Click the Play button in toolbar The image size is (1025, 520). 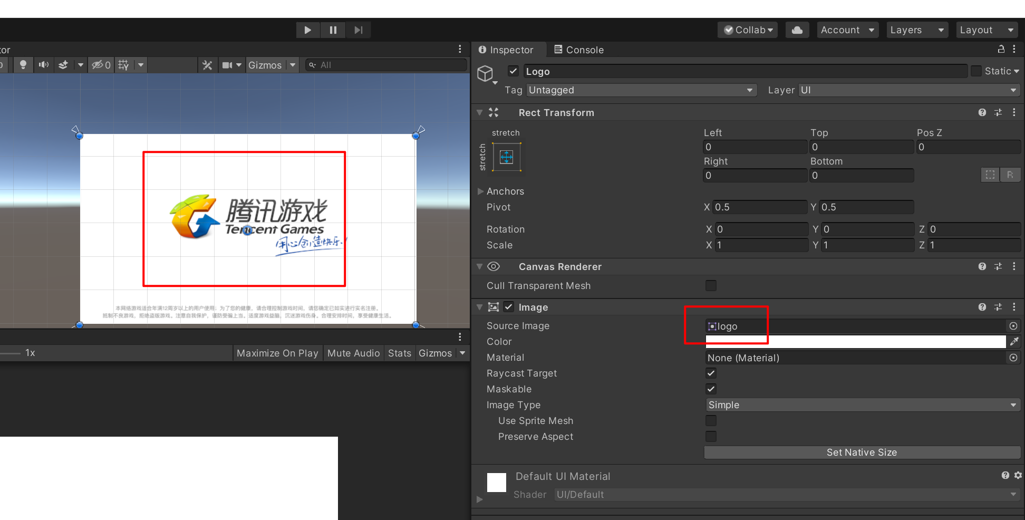point(307,30)
